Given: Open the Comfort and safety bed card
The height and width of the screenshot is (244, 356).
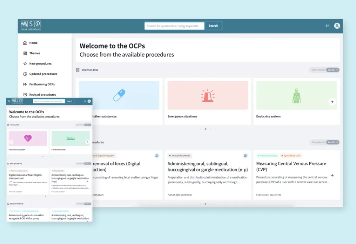Looking at the screenshot, I should pos(70,141).
